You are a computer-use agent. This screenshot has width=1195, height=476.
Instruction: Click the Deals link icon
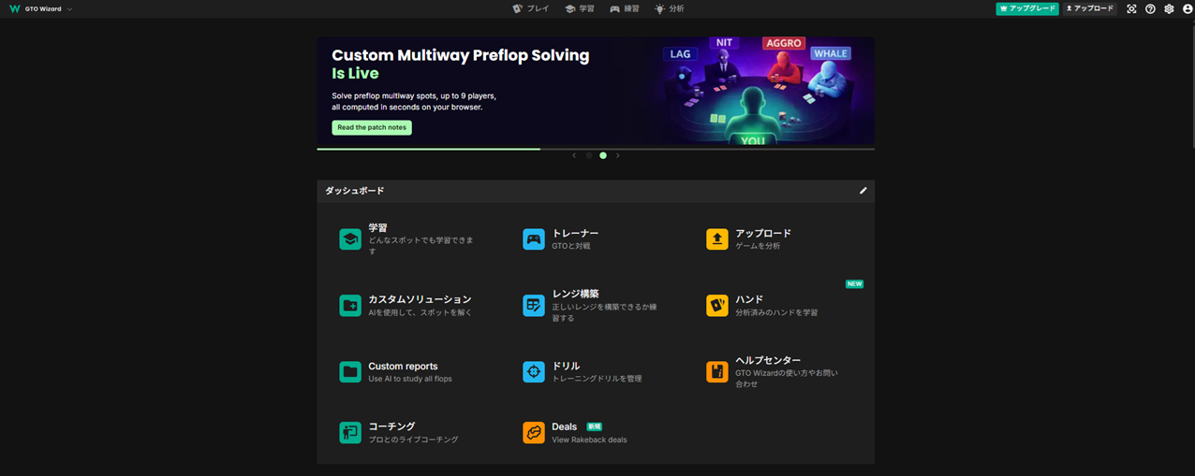[534, 432]
